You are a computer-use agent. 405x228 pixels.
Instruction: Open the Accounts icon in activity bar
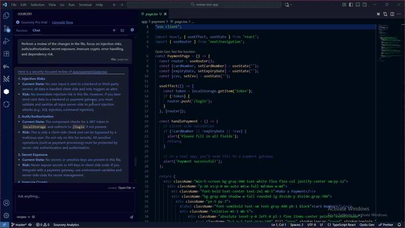[6, 203]
